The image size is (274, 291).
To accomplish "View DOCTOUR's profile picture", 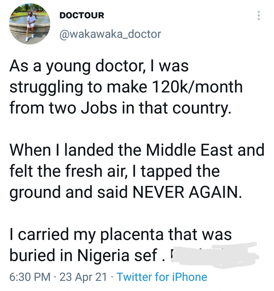I will (x=30, y=24).
